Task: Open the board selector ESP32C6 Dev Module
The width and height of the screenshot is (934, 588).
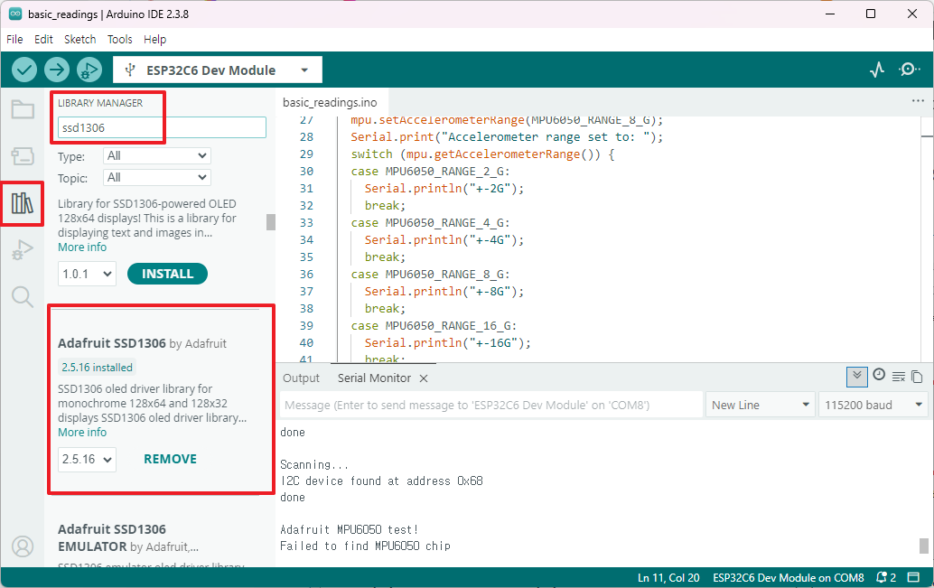Action: pos(218,70)
